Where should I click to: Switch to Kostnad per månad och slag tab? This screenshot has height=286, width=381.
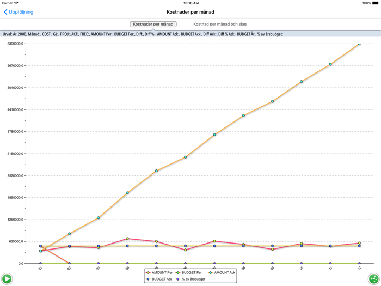pos(220,24)
